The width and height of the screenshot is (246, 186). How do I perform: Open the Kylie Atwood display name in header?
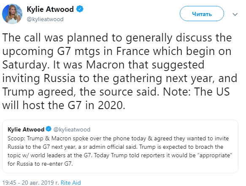click(50, 9)
